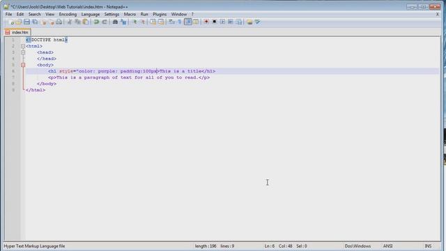
Task: Collapse the head fold marker on line 3
Action: [x=23, y=52]
